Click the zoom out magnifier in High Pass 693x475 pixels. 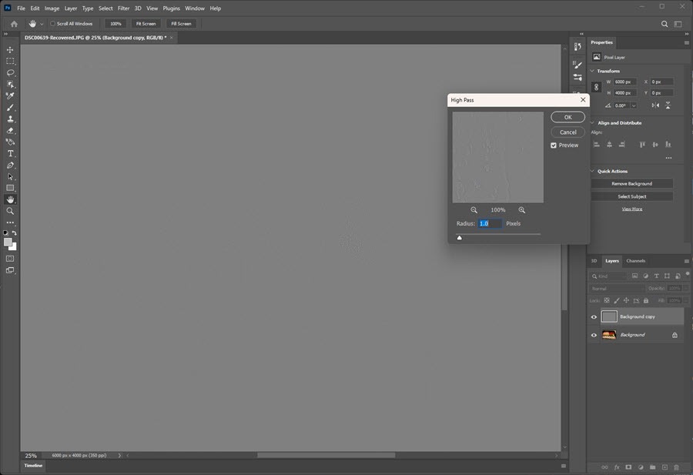tap(474, 209)
